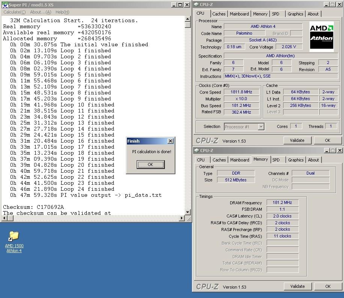
Task: Click the AMD Athlon logo in CPU-Z
Action: point(321,36)
